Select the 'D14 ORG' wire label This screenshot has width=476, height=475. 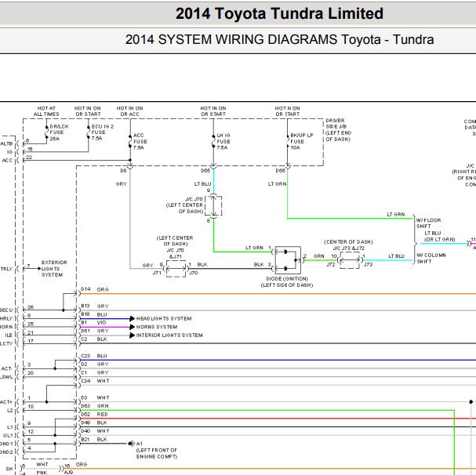(95, 289)
